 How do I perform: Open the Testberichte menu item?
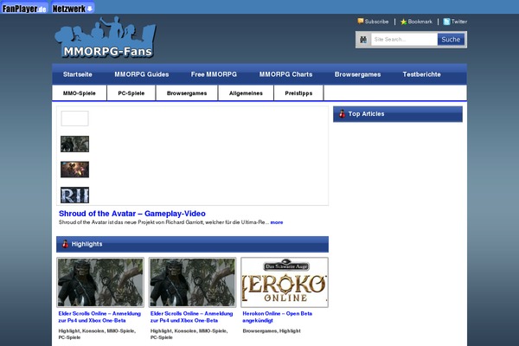(422, 74)
